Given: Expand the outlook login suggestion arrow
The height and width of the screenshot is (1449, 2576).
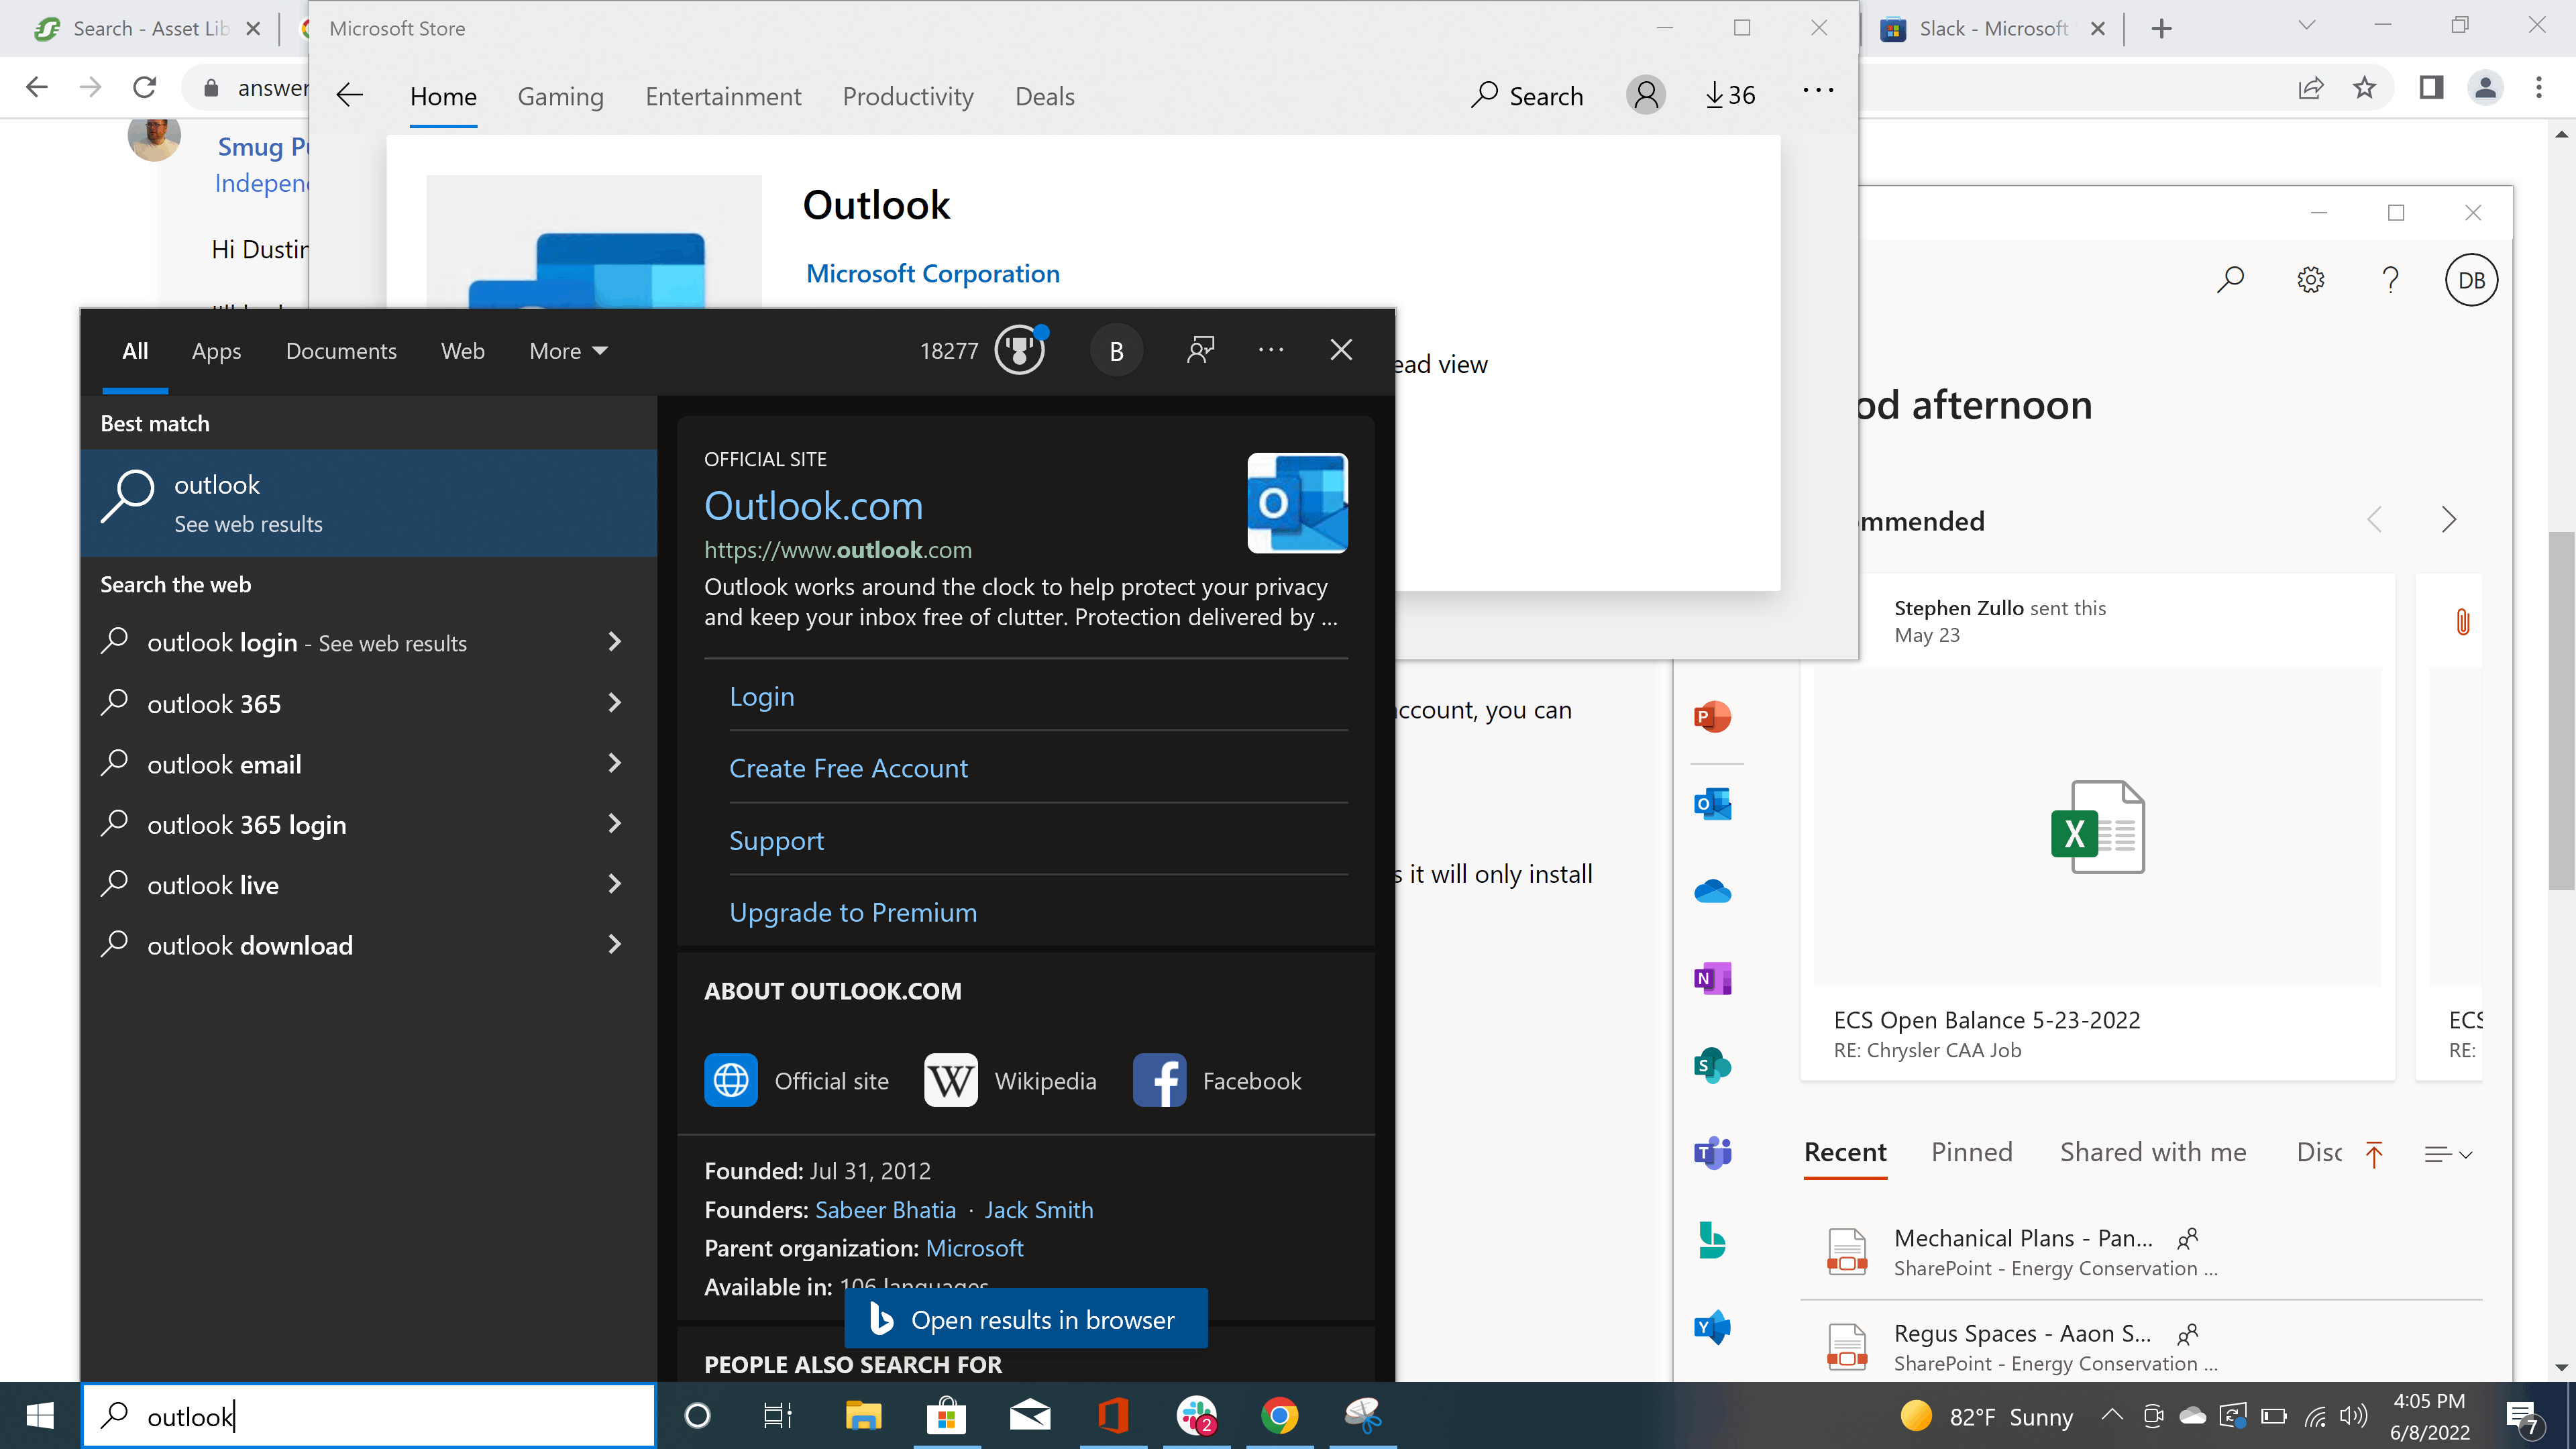Looking at the screenshot, I should click(615, 642).
